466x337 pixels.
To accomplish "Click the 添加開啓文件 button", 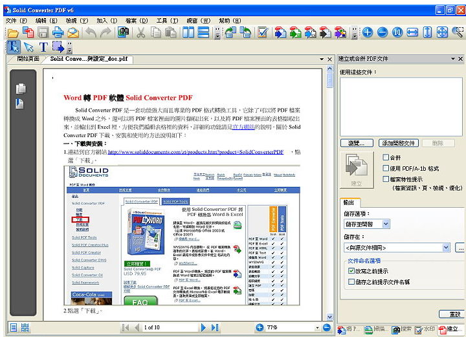I will click(399, 143).
